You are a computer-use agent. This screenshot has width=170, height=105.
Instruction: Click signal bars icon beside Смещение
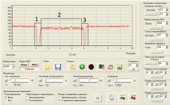point(109,81)
